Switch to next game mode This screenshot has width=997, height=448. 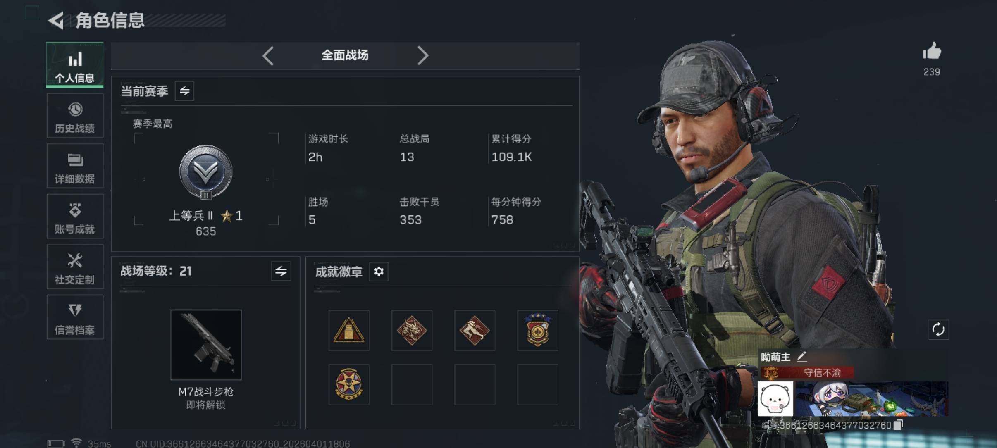[x=422, y=56]
